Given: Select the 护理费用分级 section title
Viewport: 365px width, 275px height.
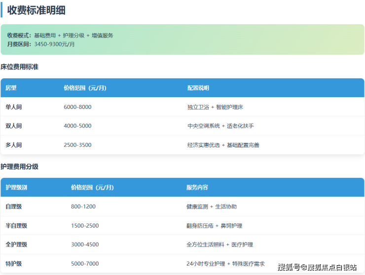Looking at the screenshot, I should pos(20,167).
